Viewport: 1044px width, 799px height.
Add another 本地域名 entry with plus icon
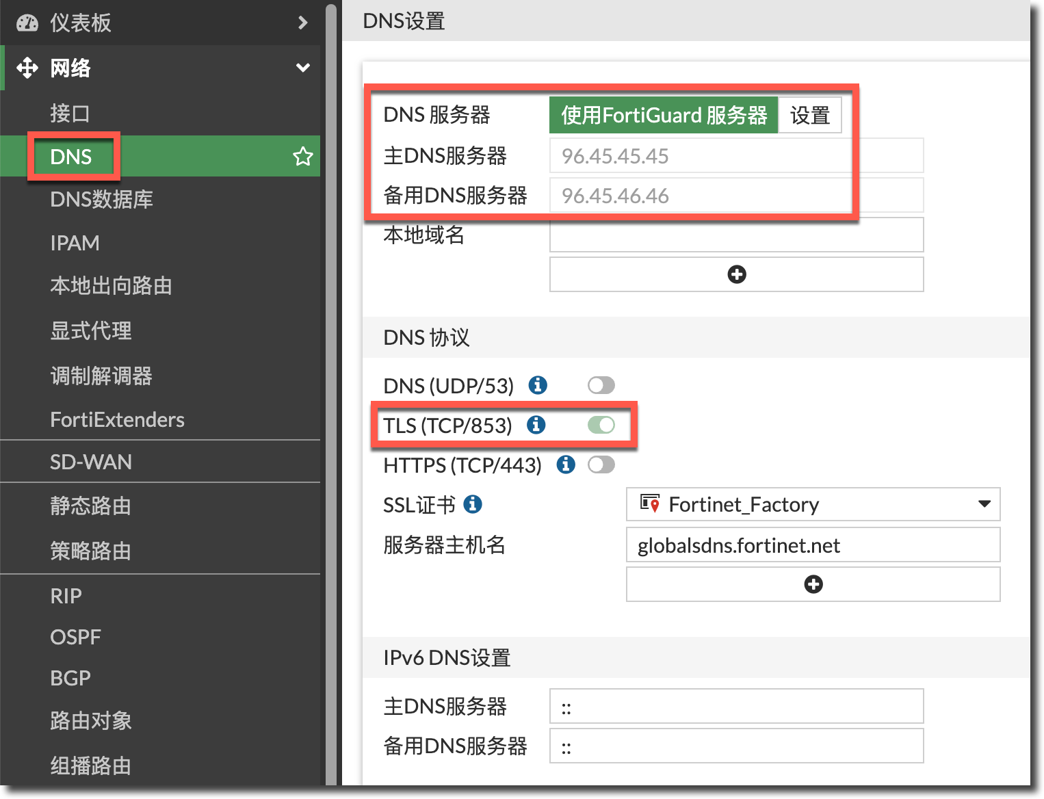pyautogui.click(x=737, y=274)
